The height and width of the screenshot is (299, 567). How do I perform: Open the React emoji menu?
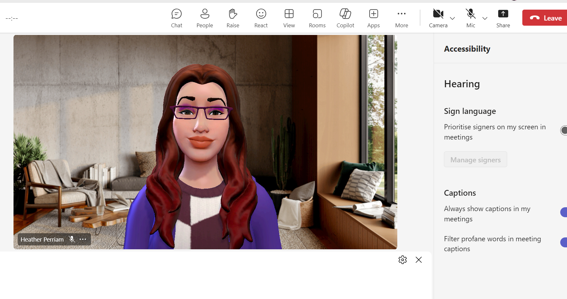[261, 18]
